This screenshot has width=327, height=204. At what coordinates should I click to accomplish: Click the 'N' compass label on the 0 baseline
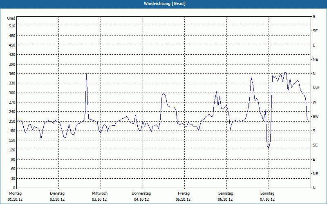(x=314, y=188)
